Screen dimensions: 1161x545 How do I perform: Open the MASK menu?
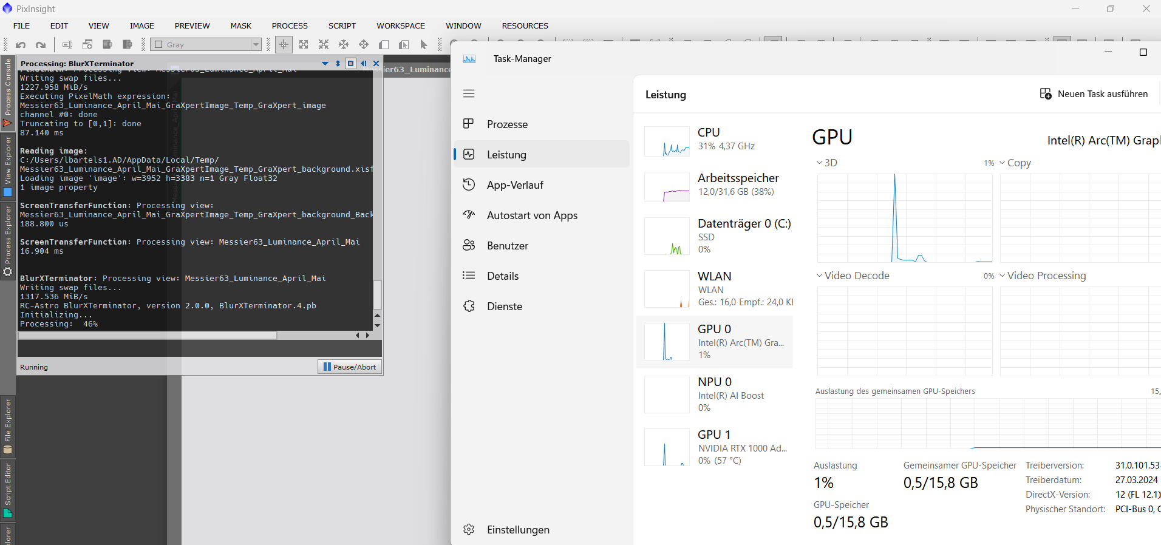pyautogui.click(x=241, y=25)
